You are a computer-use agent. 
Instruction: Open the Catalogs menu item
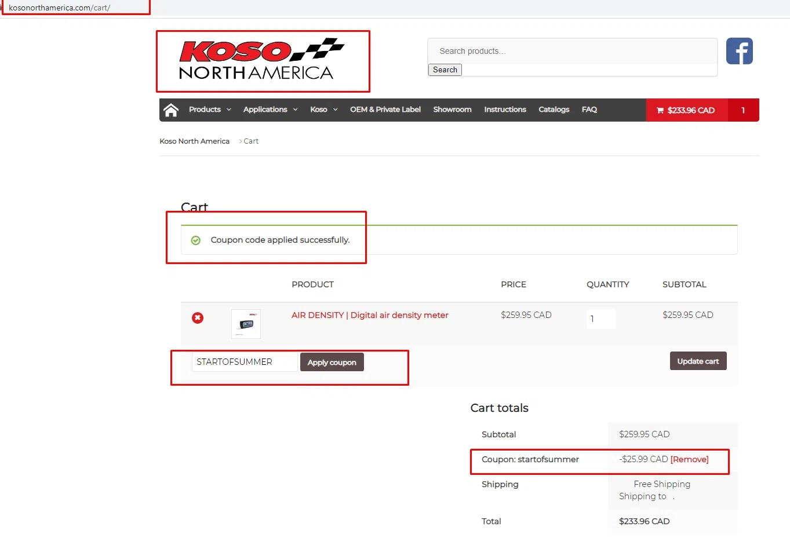click(554, 109)
